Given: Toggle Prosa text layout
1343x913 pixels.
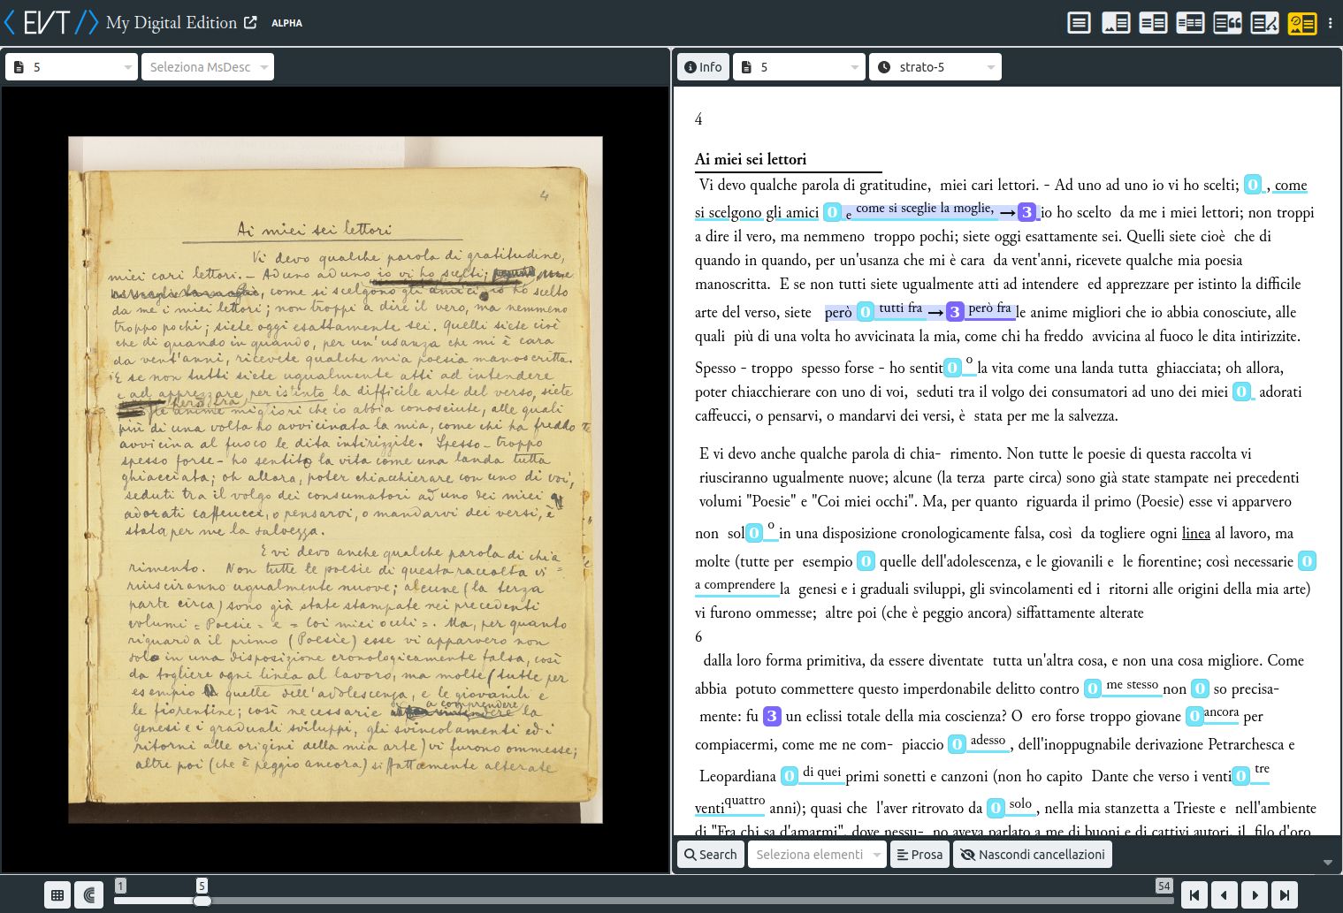Looking at the screenshot, I should pos(919,855).
